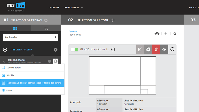Switch to the grid view tab
The height and width of the screenshot is (112, 199).
click(15, 28)
